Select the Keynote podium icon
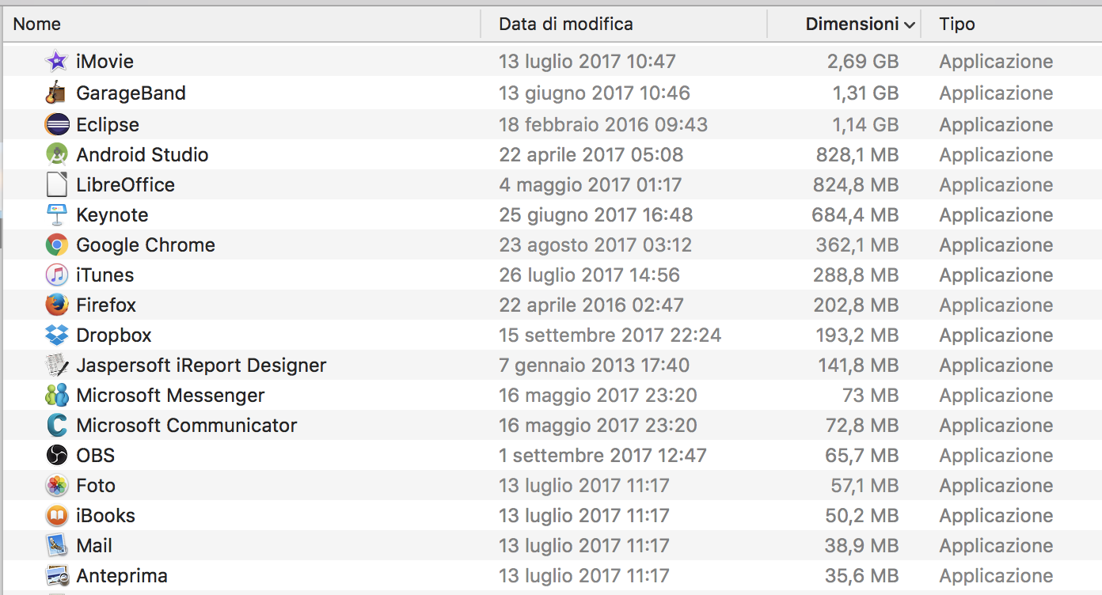The image size is (1102, 595). pyautogui.click(x=56, y=214)
